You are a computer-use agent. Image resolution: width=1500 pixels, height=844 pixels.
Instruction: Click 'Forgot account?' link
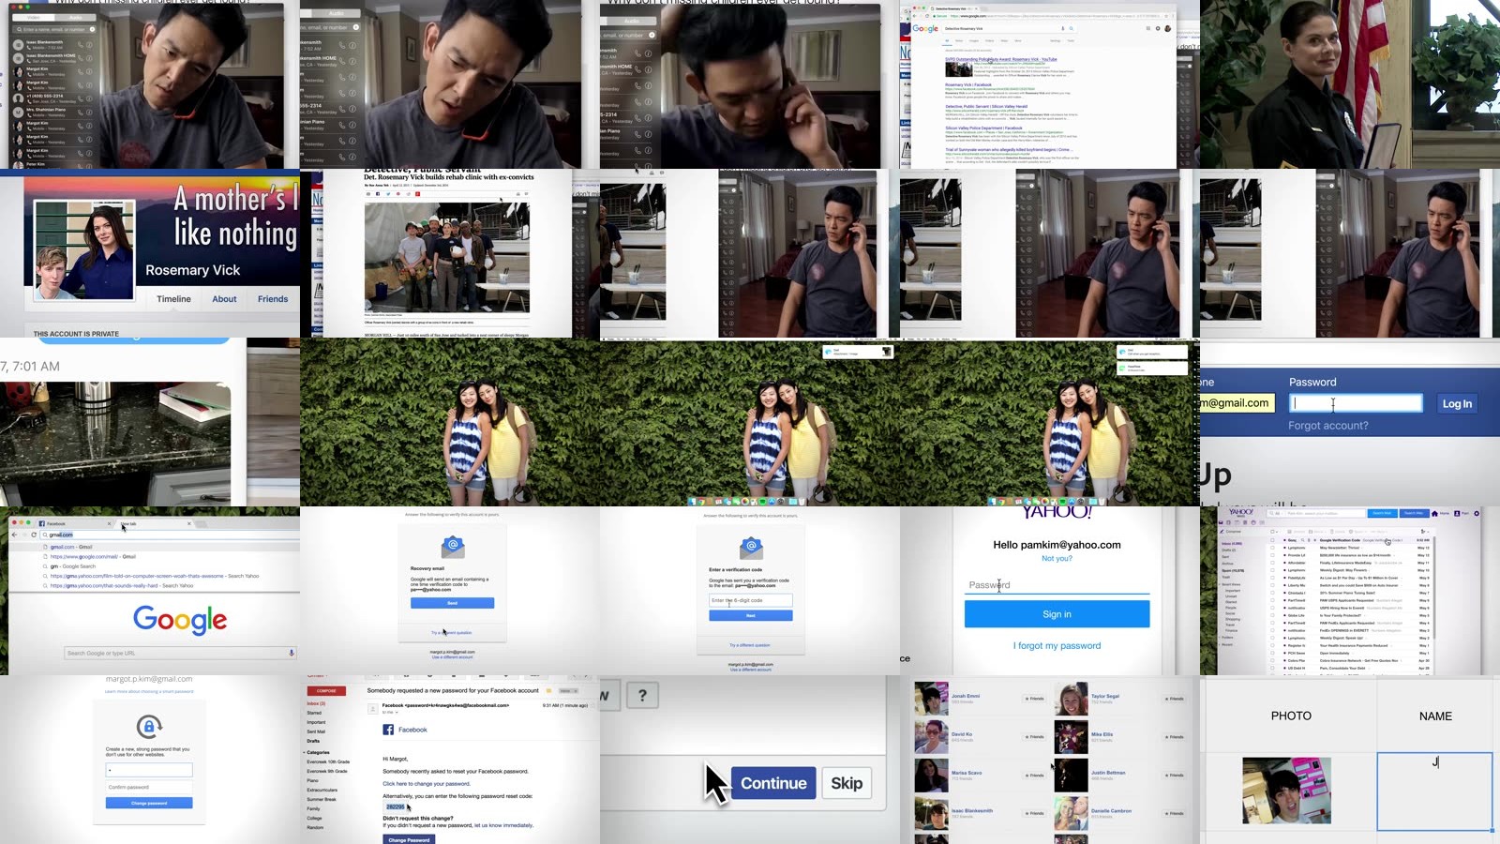pos(1327,426)
